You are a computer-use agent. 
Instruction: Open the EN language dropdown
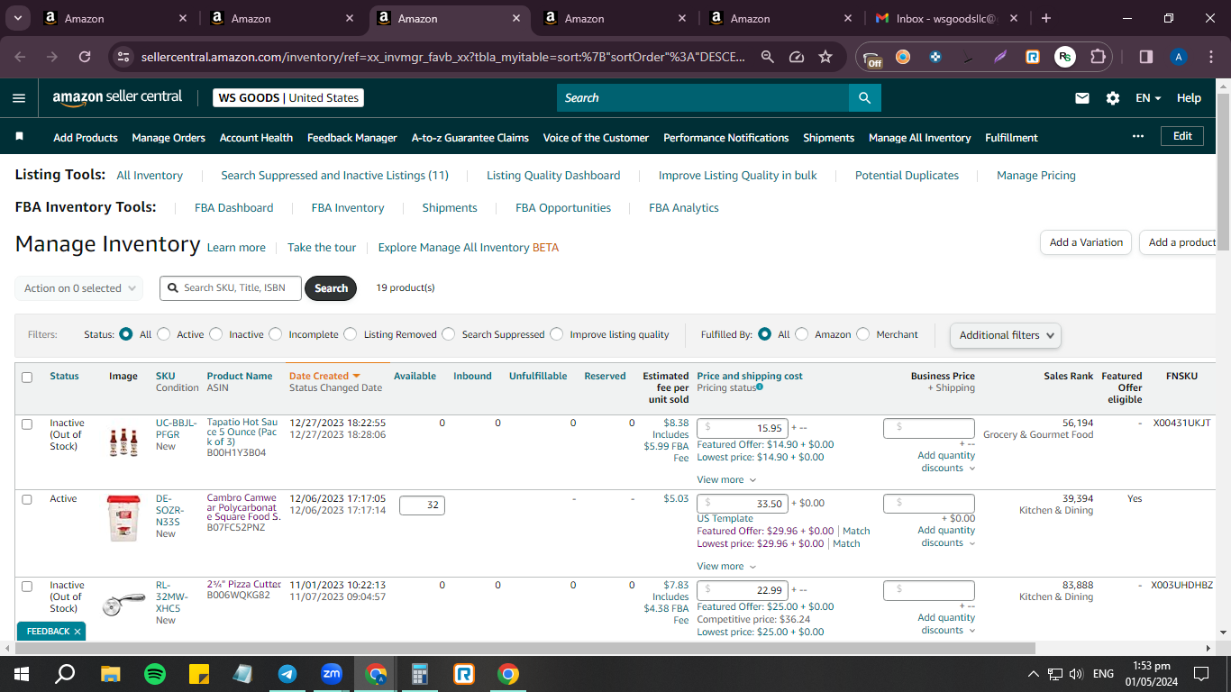pyautogui.click(x=1148, y=98)
